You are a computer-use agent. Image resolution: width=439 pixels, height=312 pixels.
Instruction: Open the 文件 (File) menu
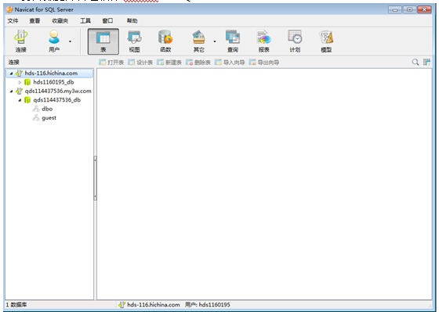click(x=13, y=20)
